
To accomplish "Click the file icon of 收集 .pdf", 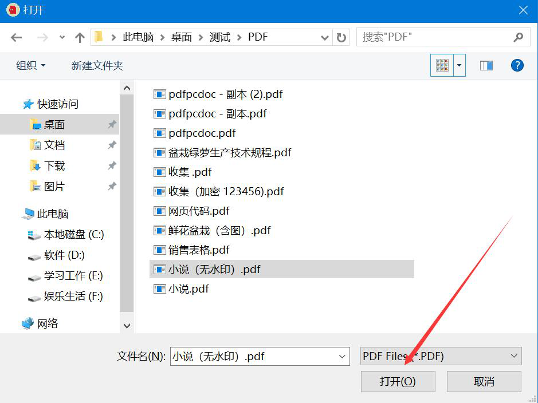I will [x=159, y=172].
